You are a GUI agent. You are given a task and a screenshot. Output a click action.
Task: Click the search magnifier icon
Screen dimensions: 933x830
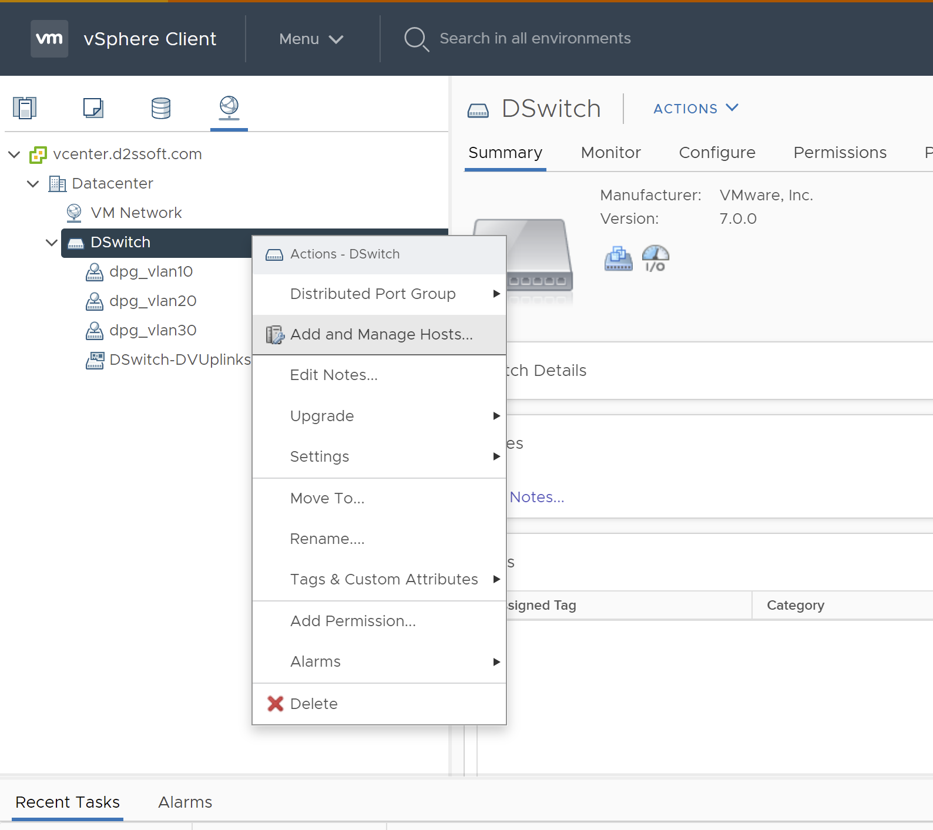(x=416, y=39)
